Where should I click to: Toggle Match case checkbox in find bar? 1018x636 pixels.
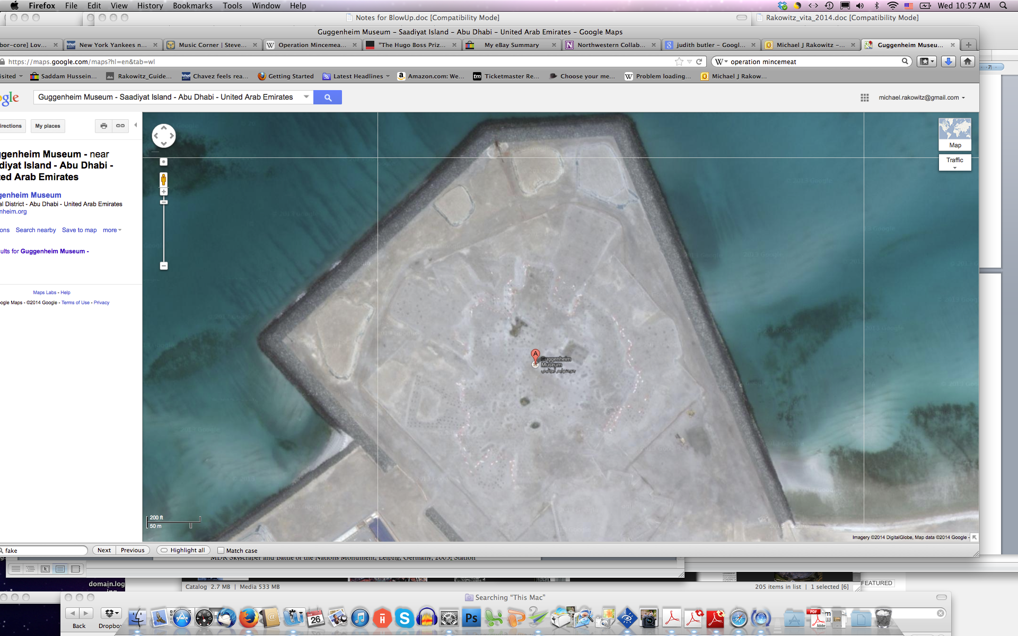click(221, 551)
